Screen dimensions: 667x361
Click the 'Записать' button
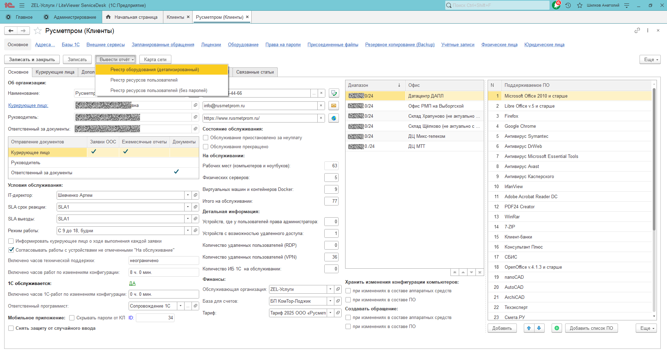click(x=77, y=59)
